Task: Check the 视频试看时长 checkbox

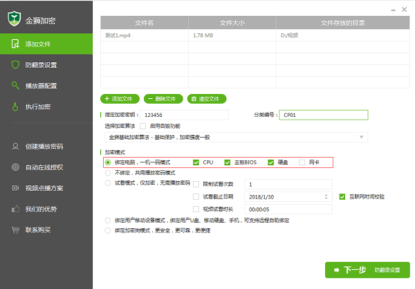Action: (196, 209)
